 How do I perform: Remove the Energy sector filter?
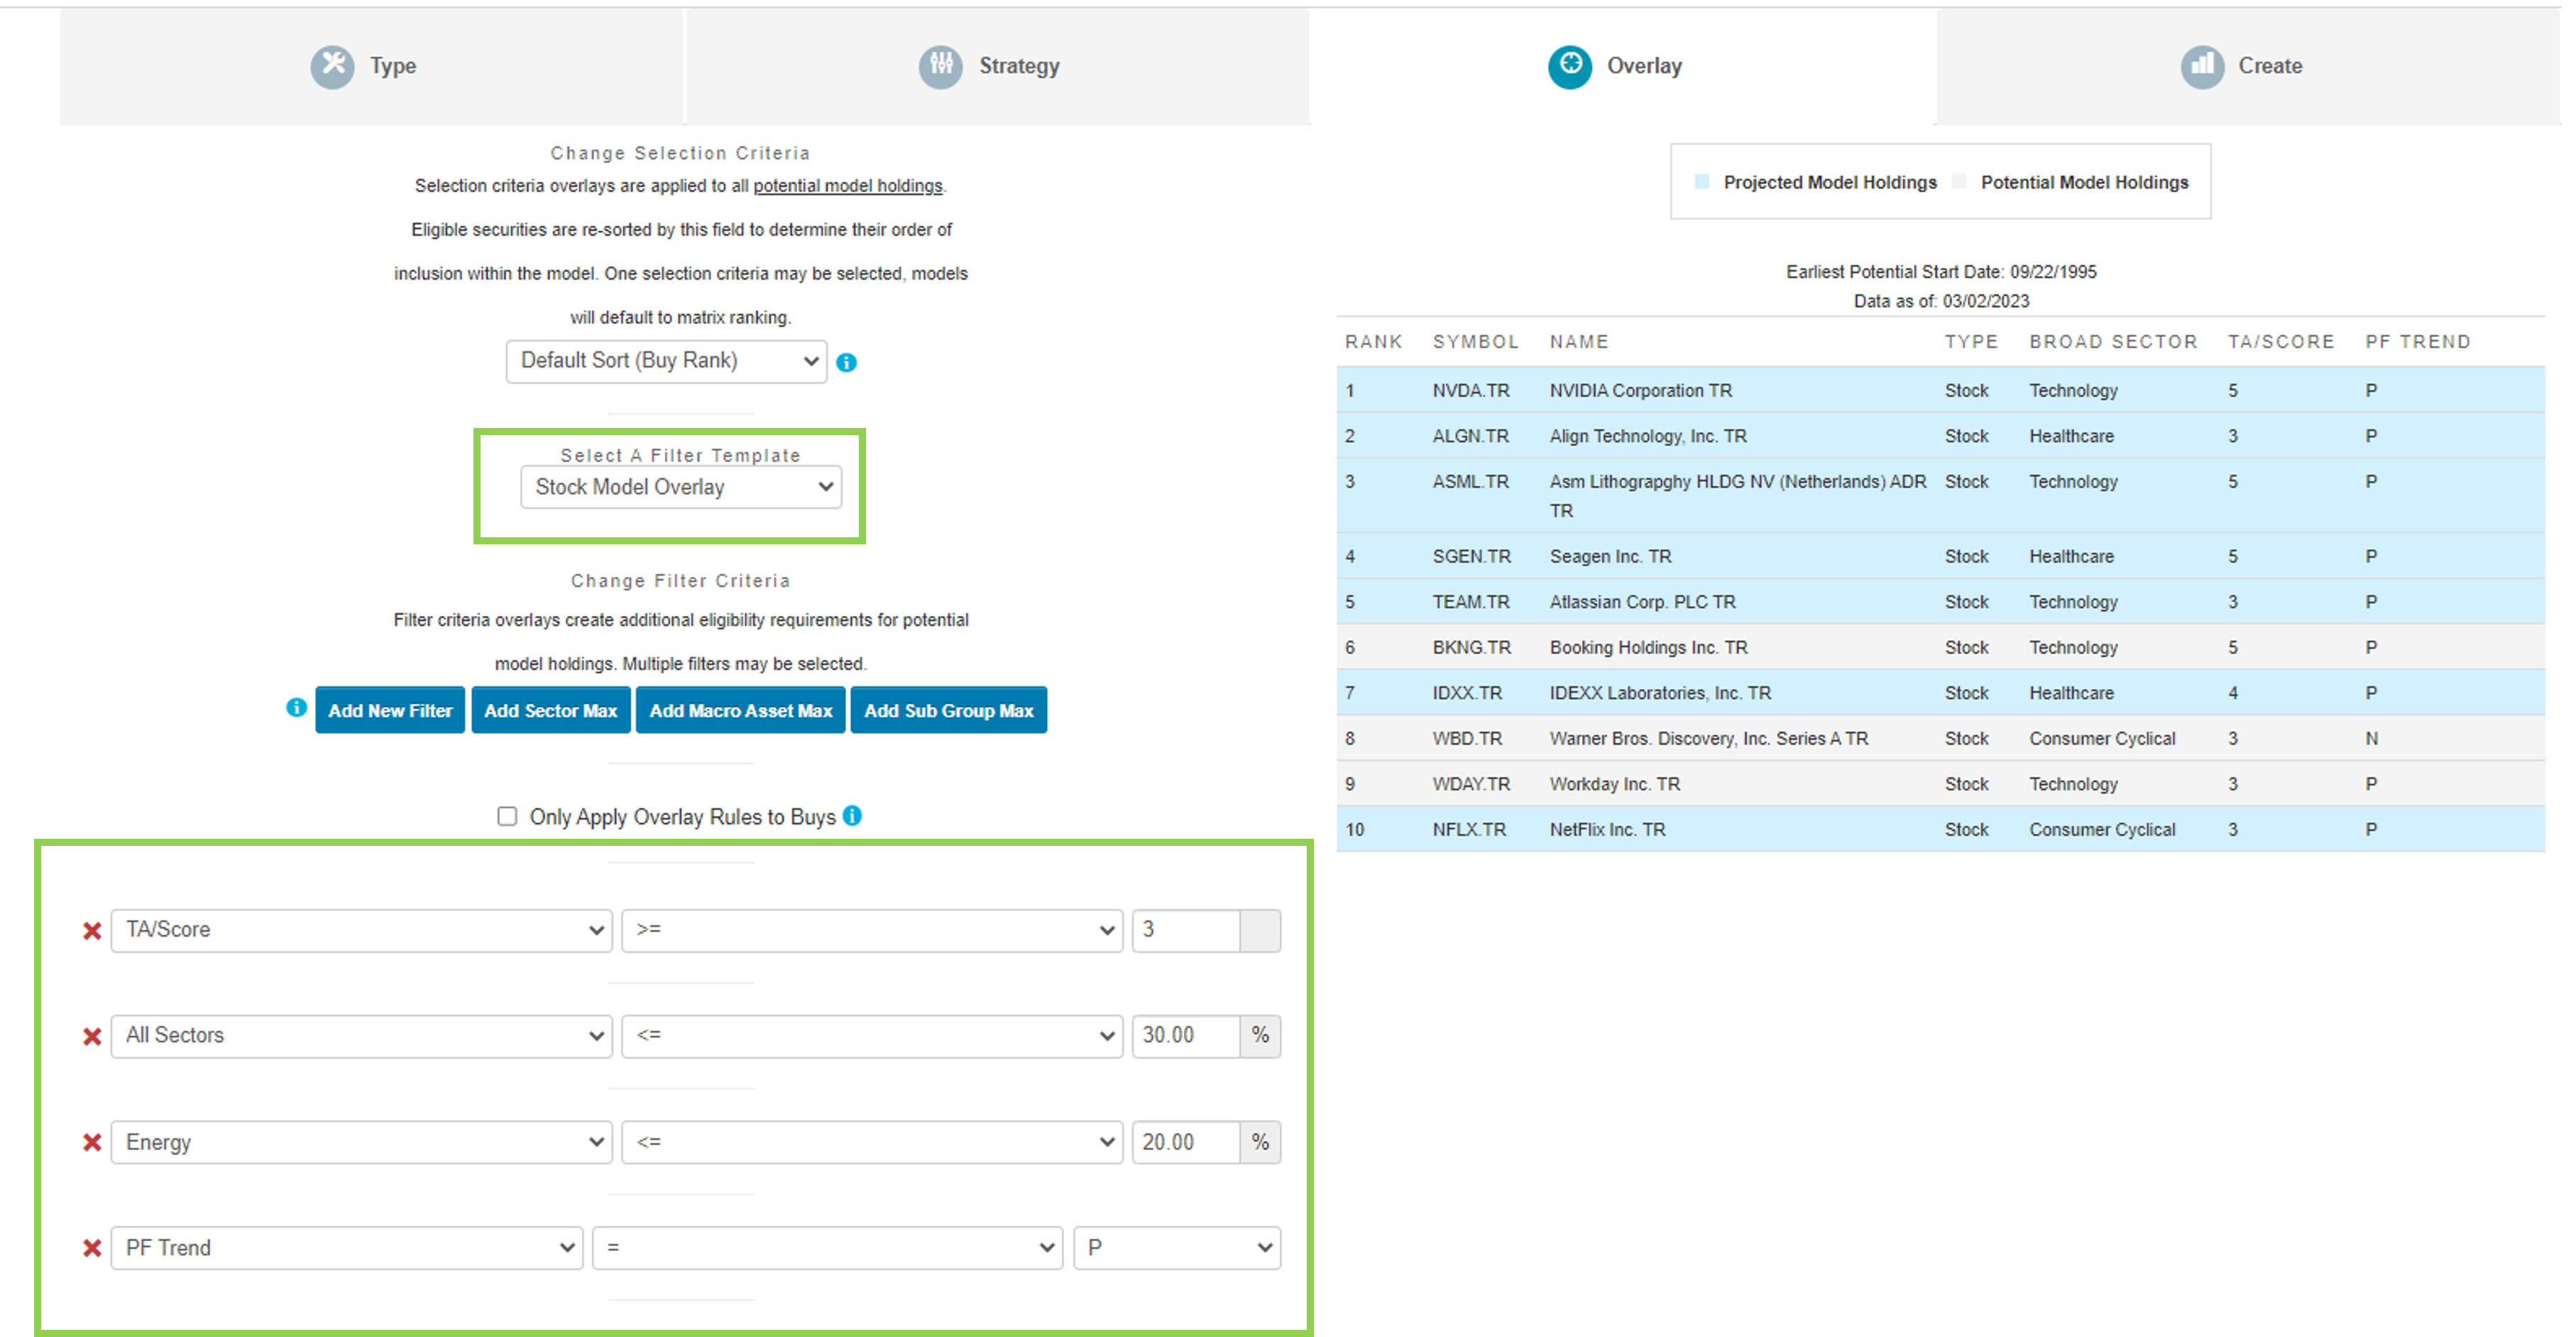(x=92, y=1142)
